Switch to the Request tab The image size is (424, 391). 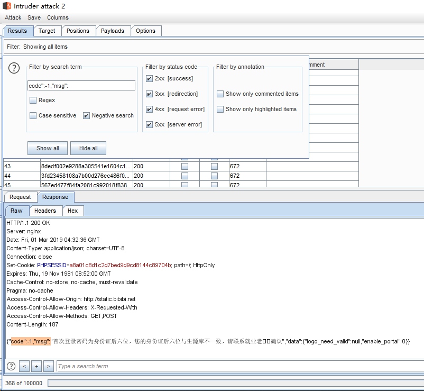[x=20, y=197]
